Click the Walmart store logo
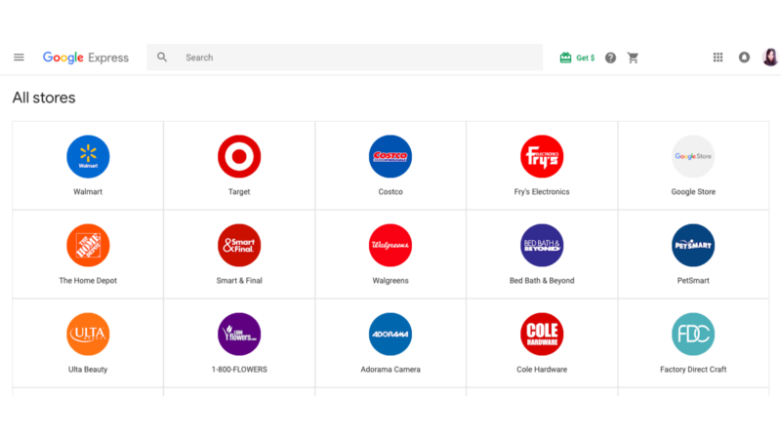Screen dimensions: 781x436 (88, 156)
